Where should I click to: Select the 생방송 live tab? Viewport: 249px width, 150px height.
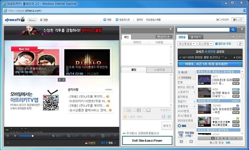tap(182, 37)
